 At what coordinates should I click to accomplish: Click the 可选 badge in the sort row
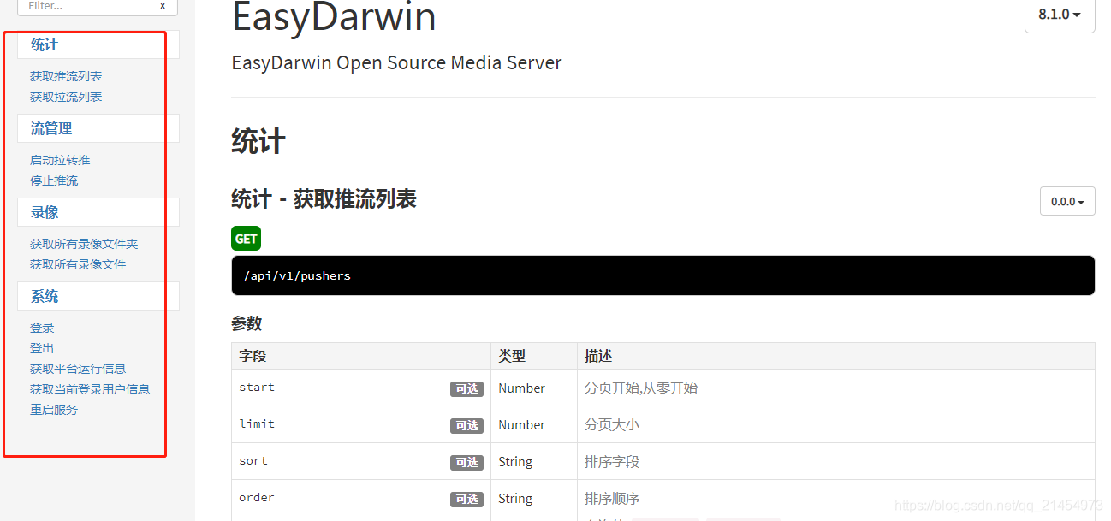[x=466, y=463]
